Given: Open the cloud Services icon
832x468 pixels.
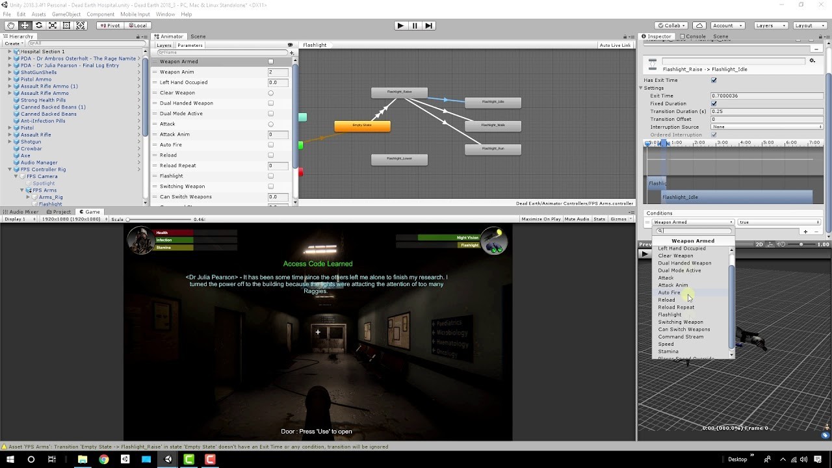Looking at the screenshot, I should (699, 25).
